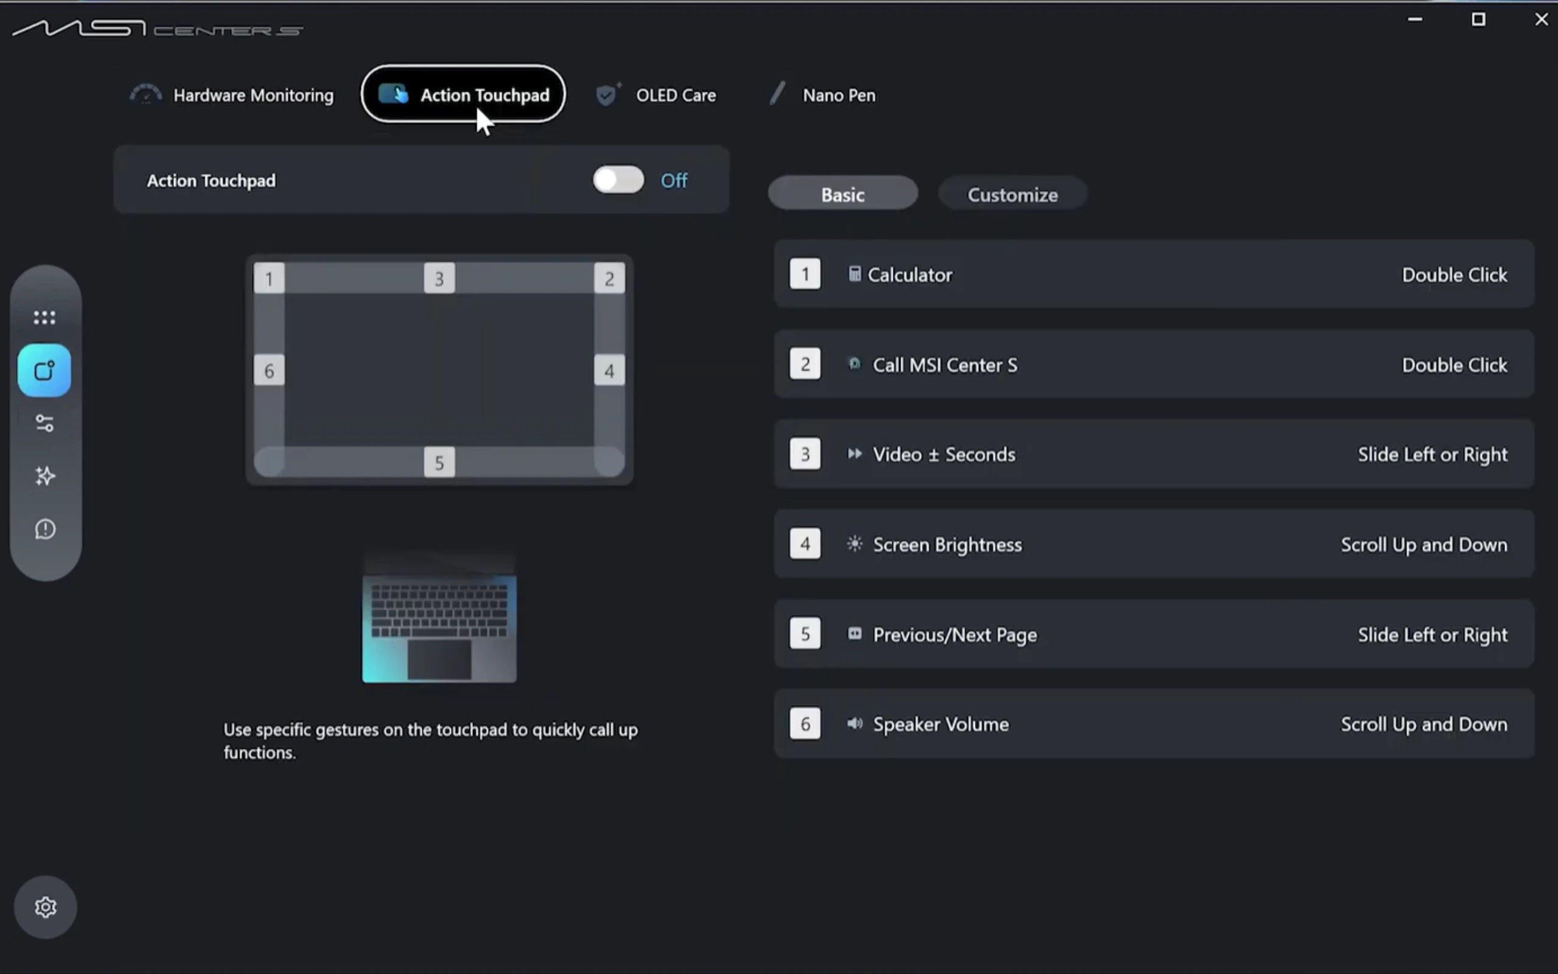1558x974 pixels.
Task: Select touchpad zone 6 on diagram
Action: pyautogui.click(x=269, y=370)
